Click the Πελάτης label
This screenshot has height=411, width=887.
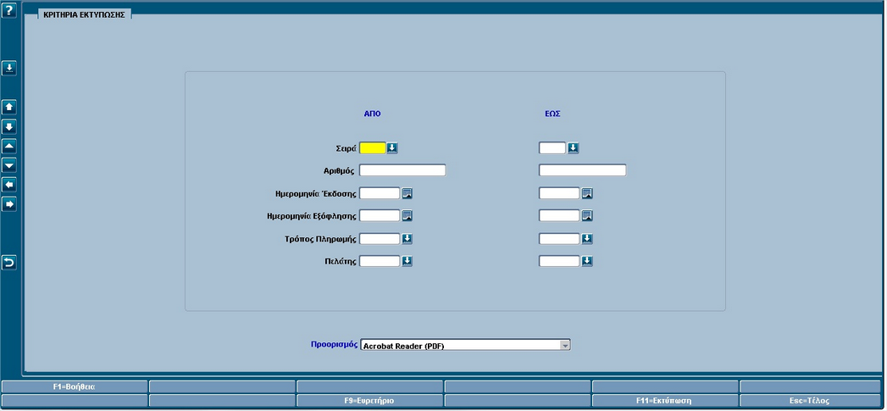(341, 262)
